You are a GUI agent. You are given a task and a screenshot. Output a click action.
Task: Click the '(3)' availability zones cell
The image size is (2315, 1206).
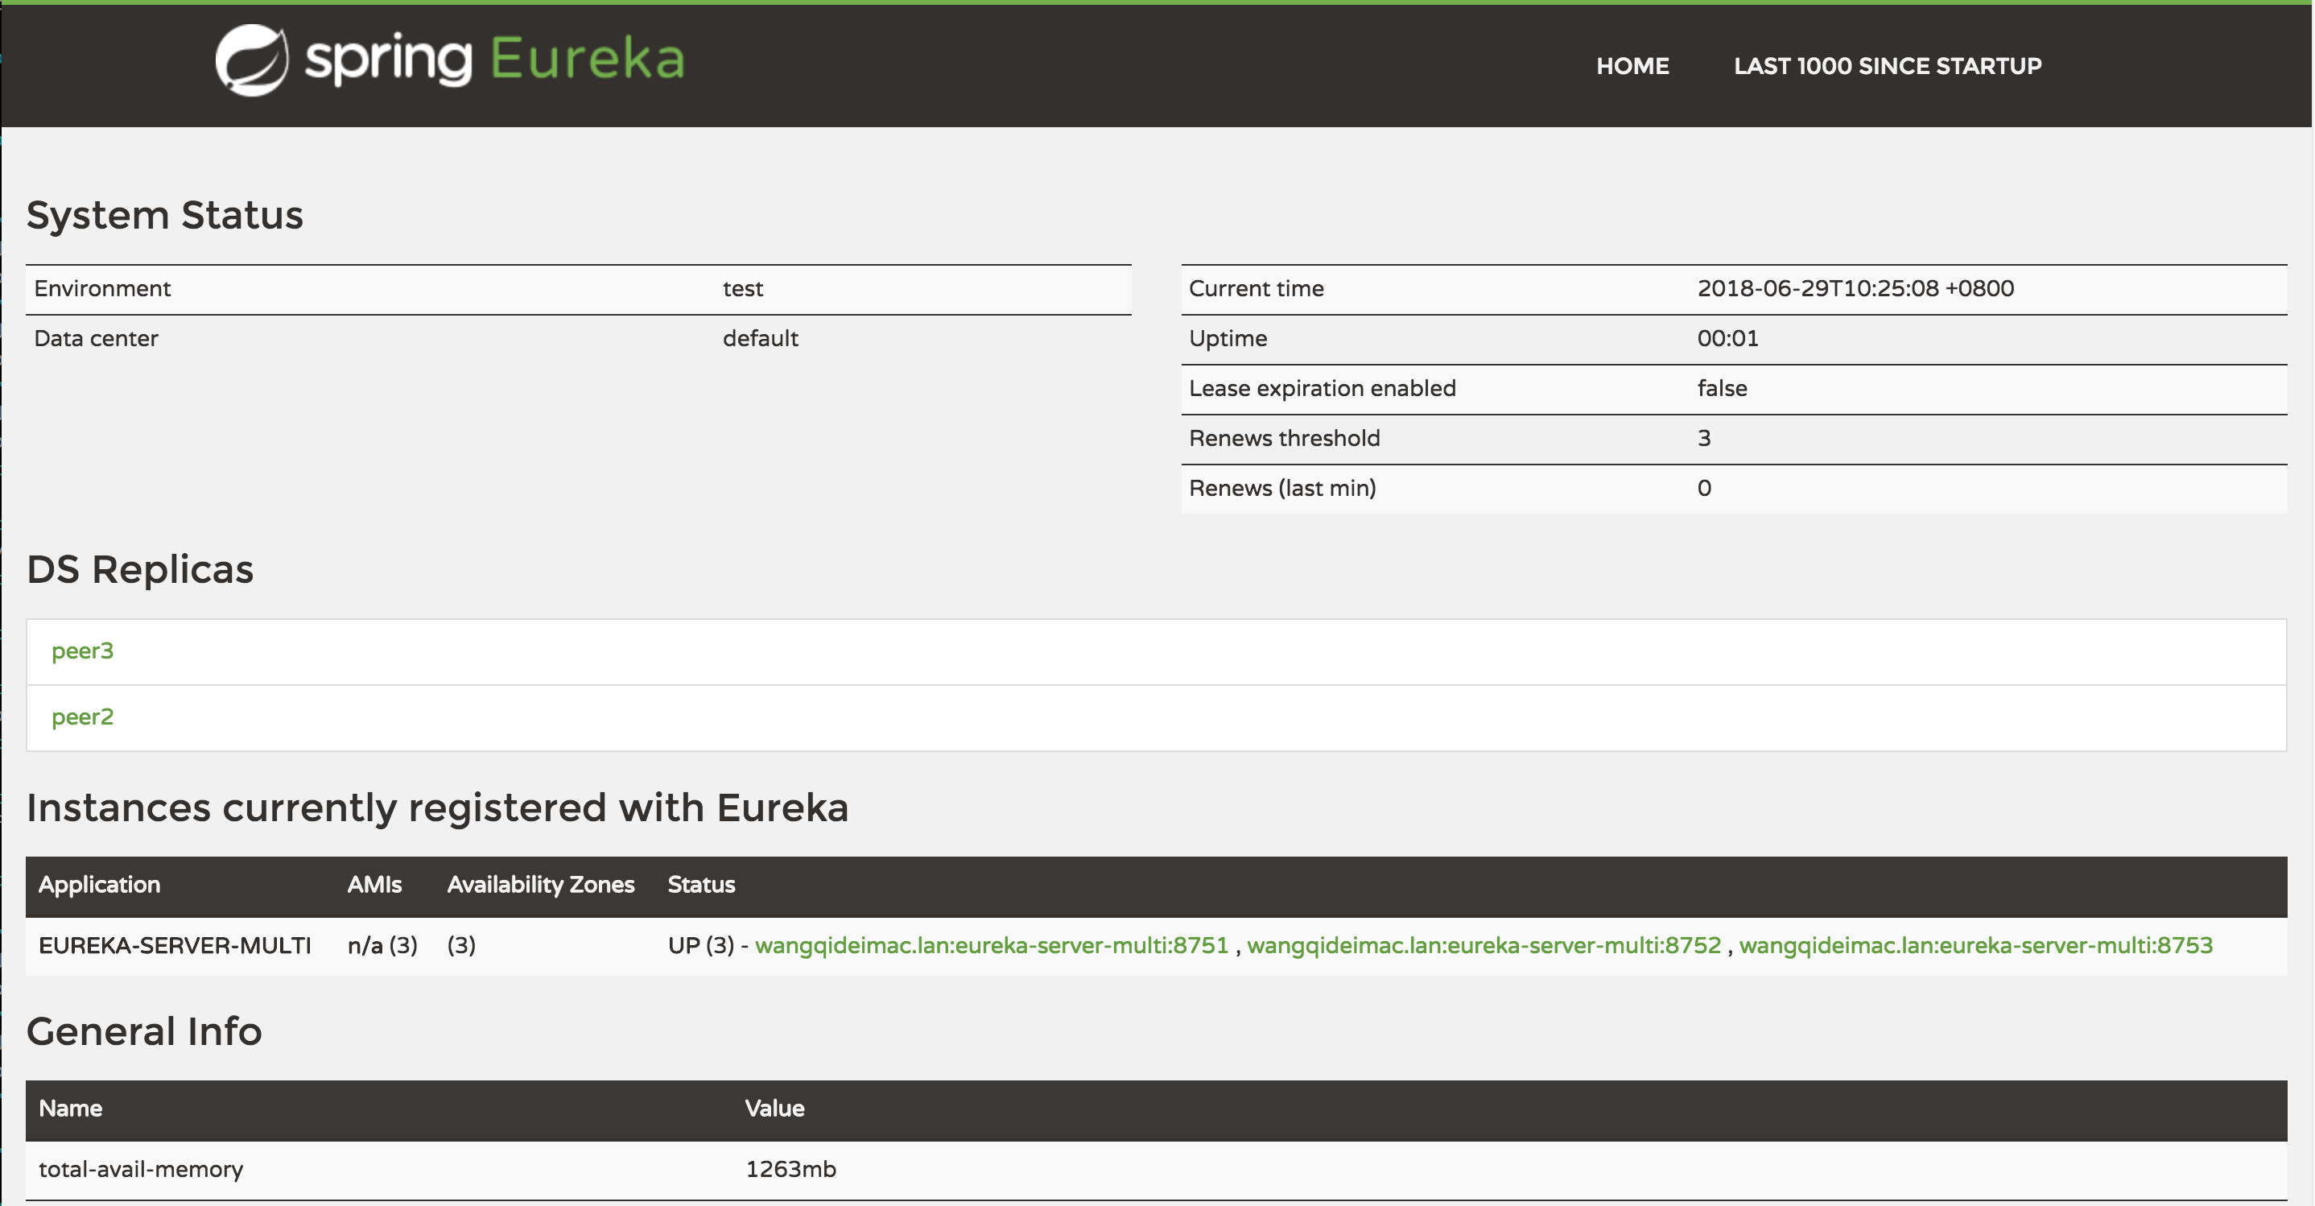[462, 945]
